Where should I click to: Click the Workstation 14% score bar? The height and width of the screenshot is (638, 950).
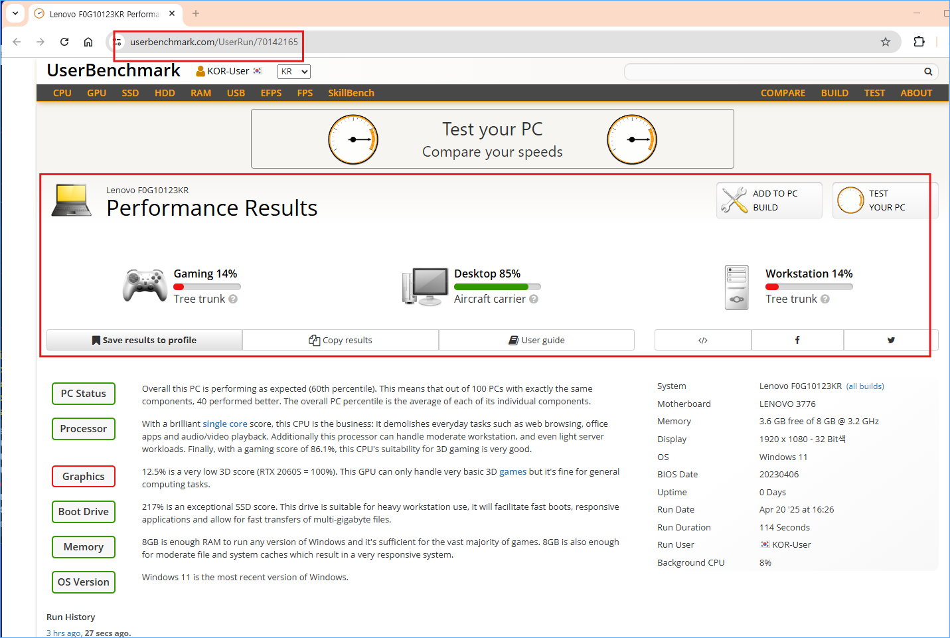pyautogui.click(x=809, y=287)
